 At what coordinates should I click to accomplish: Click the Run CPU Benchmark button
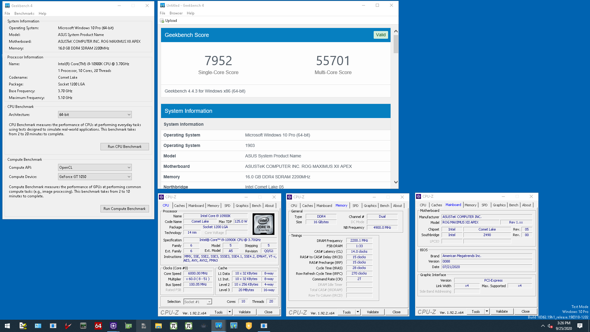pos(125,147)
